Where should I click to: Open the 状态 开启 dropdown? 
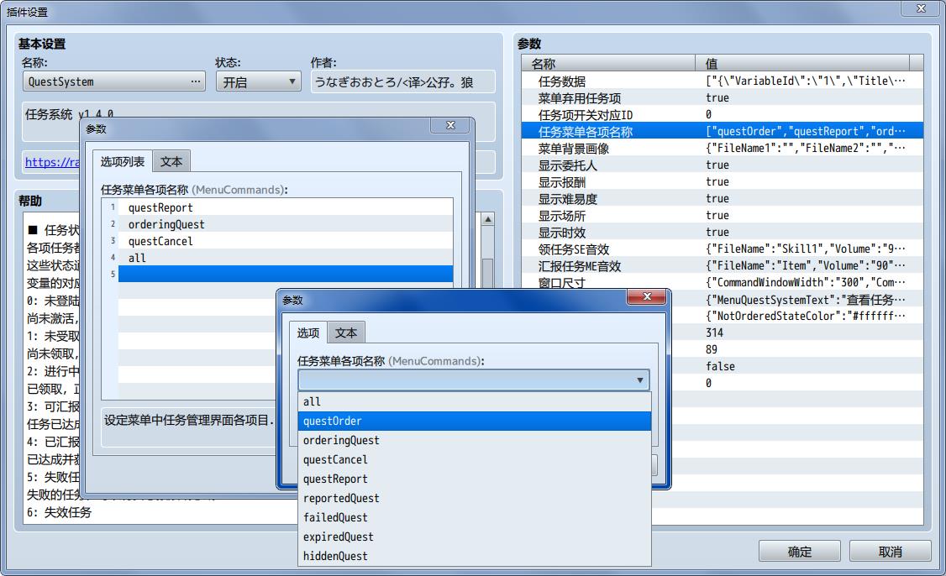click(259, 82)
